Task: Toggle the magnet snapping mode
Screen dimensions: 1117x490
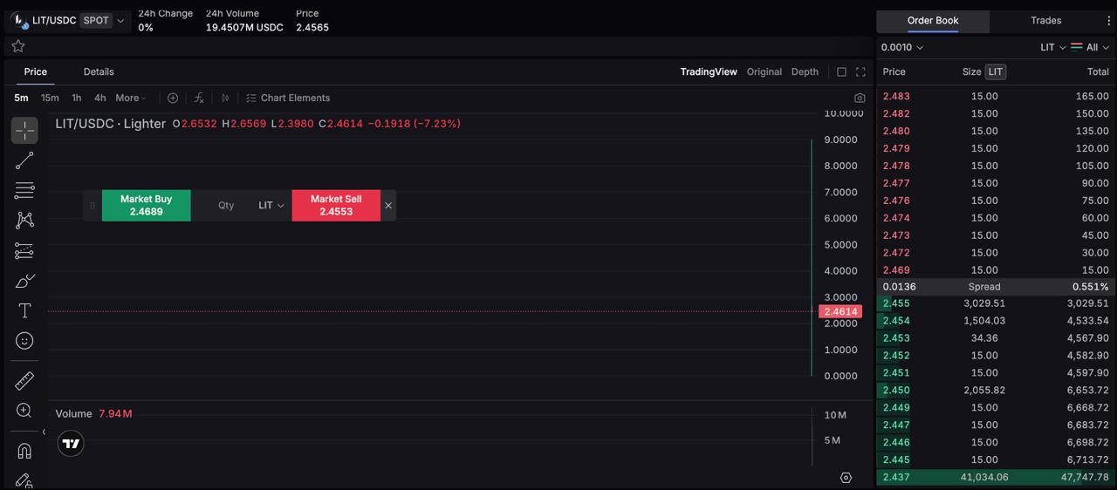Action: [x=24, y=451]
